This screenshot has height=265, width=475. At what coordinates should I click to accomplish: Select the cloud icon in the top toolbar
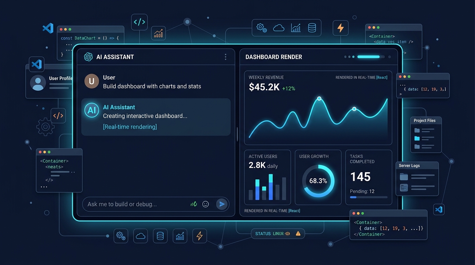279,28
